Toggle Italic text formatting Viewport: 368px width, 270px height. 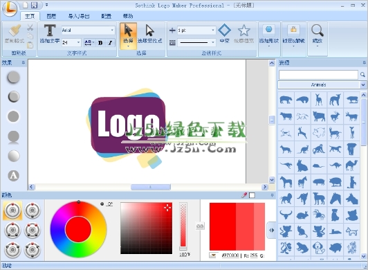pos(110,43)
